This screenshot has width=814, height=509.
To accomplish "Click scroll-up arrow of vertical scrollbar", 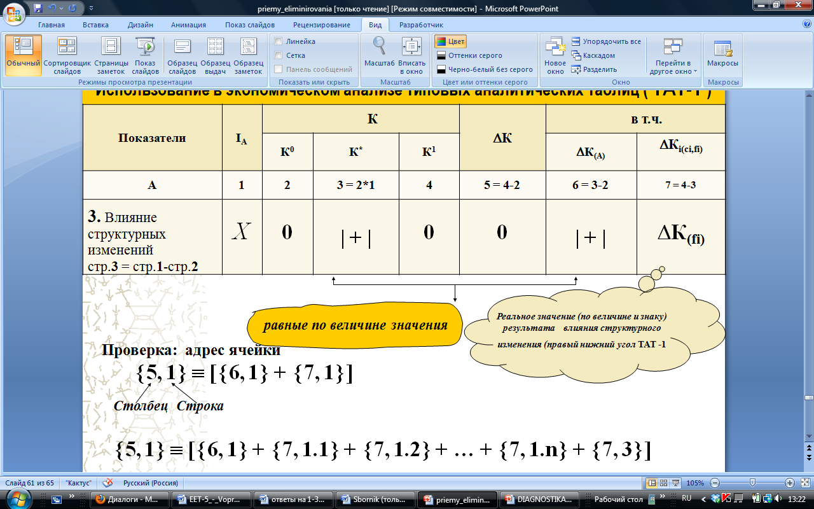I will (809, 94).
